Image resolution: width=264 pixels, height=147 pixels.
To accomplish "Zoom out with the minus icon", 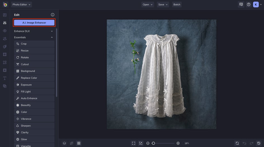I will [x=148, y=143].
